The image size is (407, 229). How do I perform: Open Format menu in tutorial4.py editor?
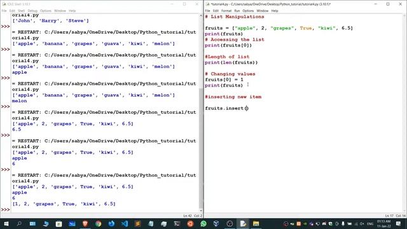[226, 11]
